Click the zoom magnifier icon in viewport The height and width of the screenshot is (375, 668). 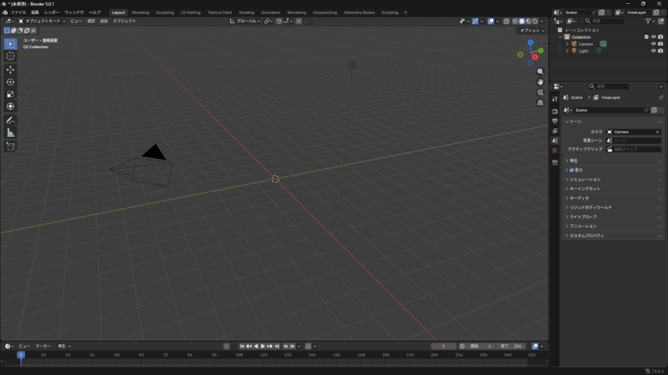tap(540, 71)
